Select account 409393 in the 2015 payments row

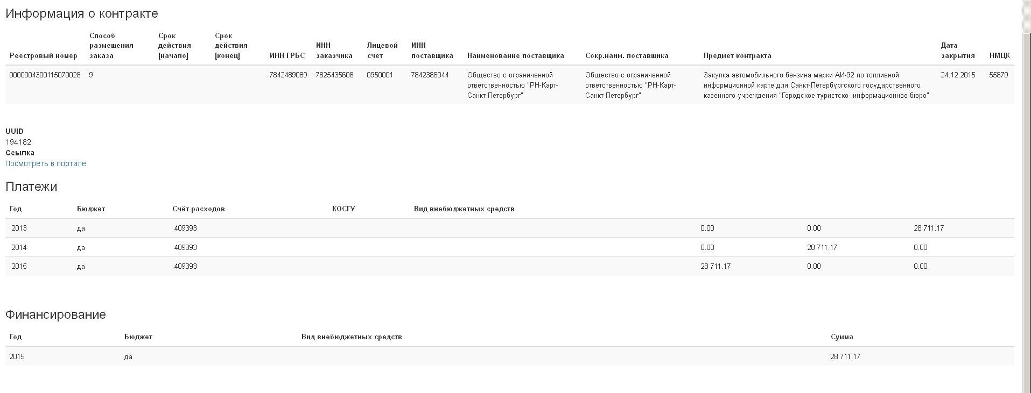click(185, 266)
